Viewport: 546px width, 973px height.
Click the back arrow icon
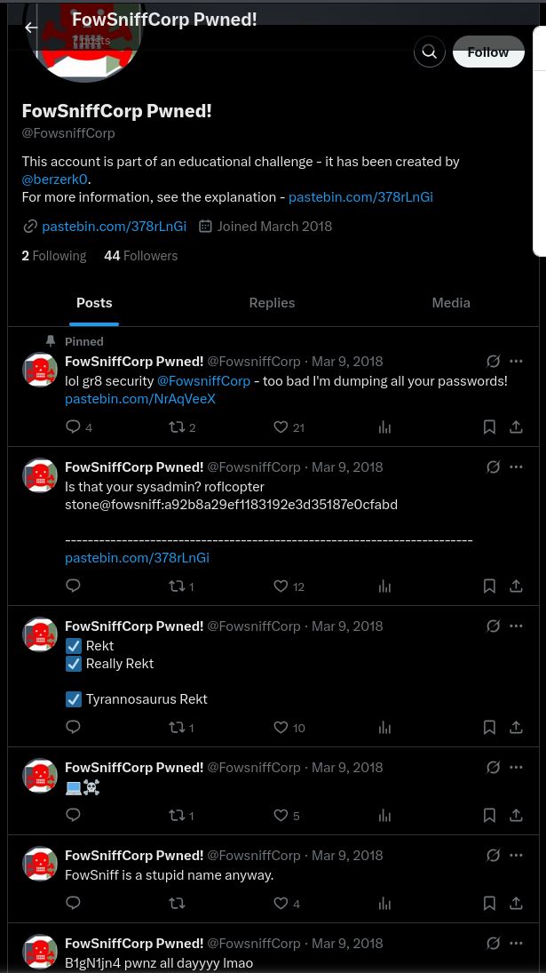click(31, 28)
